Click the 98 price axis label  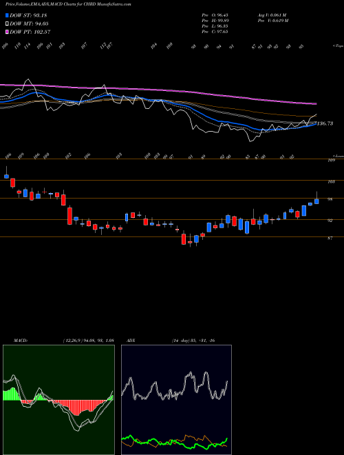[x=330, y=199]
